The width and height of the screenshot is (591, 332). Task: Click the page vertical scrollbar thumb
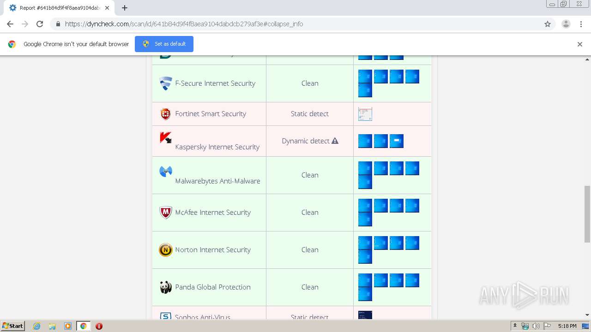click(587, 214)
